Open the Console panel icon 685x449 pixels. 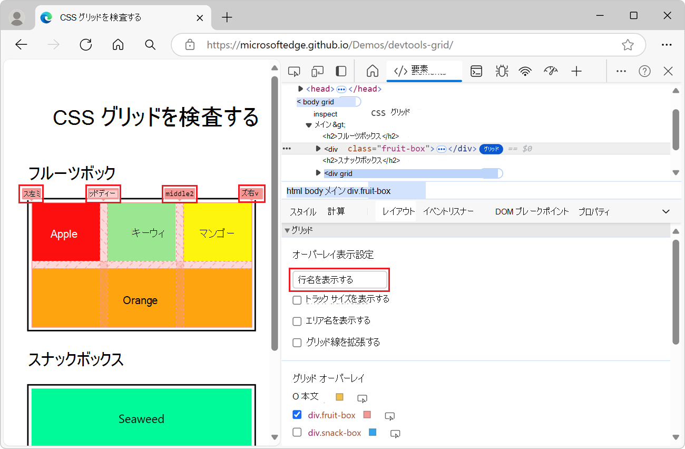pos(476,71)
